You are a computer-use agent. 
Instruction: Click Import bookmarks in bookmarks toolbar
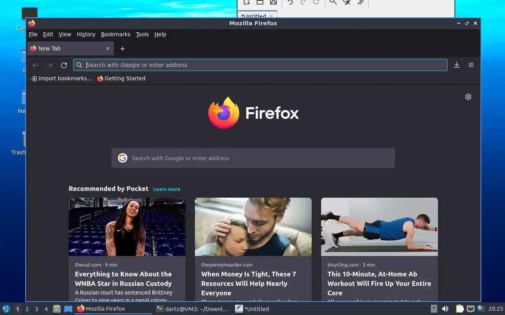tap(62, 78)
